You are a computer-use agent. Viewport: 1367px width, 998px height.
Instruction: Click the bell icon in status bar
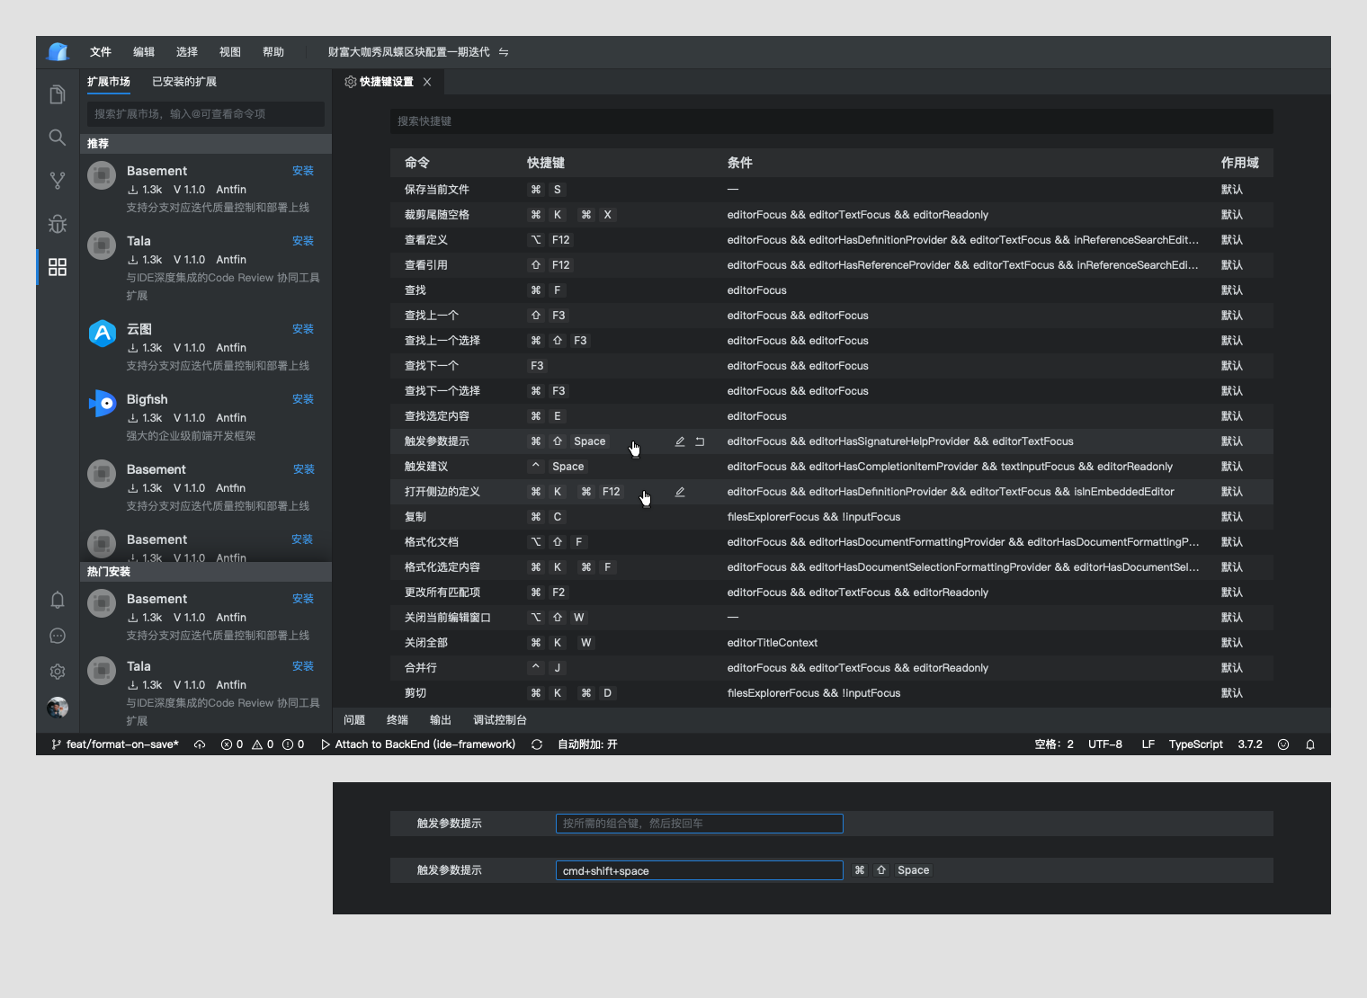tap(1310, 744)
